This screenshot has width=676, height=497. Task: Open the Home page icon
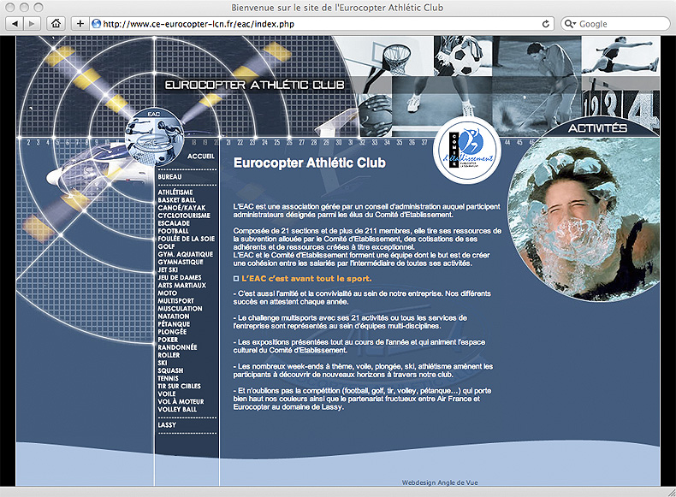[x=56, y=24]
